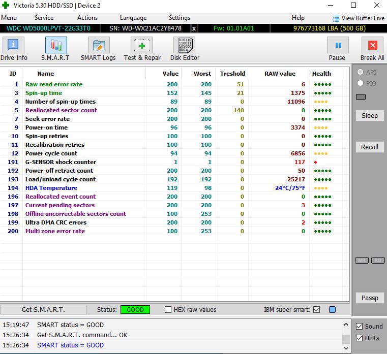Image resolution: width=387 pixels, height=354 pixels.
Task: Enable HEX raw values checkbox
Action: pyautogui.click(x=168, y=310)
